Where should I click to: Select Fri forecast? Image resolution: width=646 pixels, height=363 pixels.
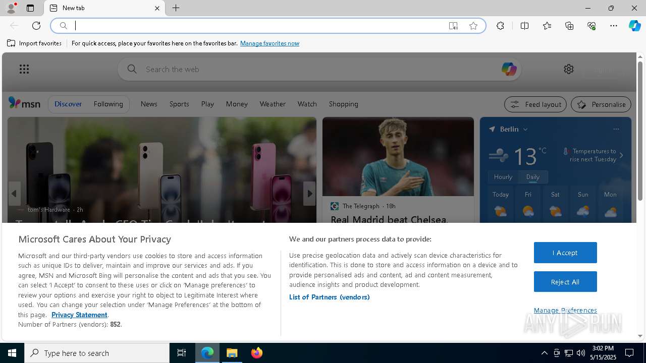(x=528, y=205)
